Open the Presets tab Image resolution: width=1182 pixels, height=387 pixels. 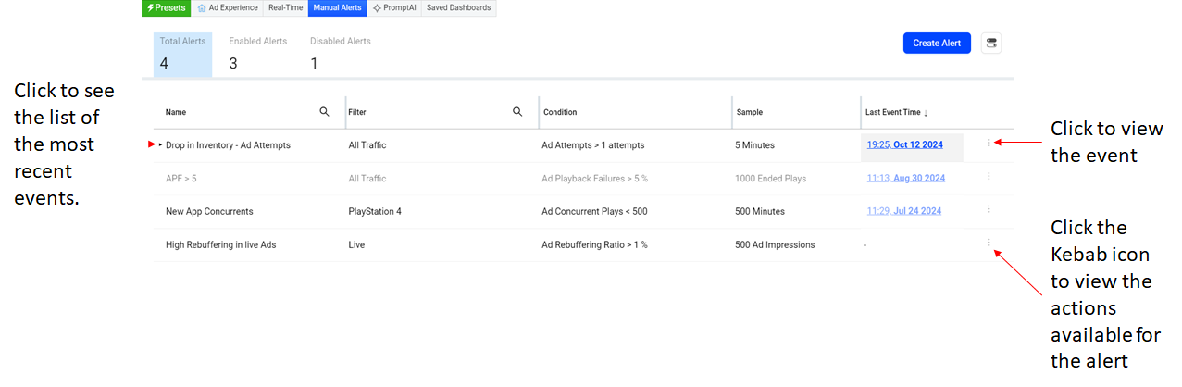(167, 8)
